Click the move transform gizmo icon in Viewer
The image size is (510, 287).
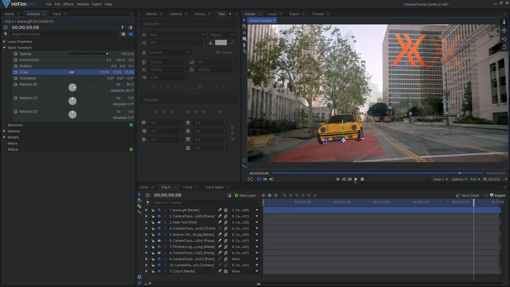coord(504,30)
